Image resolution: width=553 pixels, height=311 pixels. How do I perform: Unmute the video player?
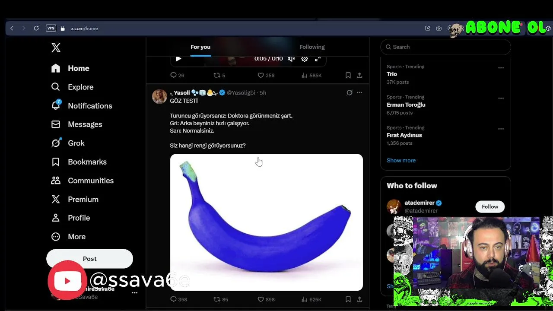coord(291,59)
